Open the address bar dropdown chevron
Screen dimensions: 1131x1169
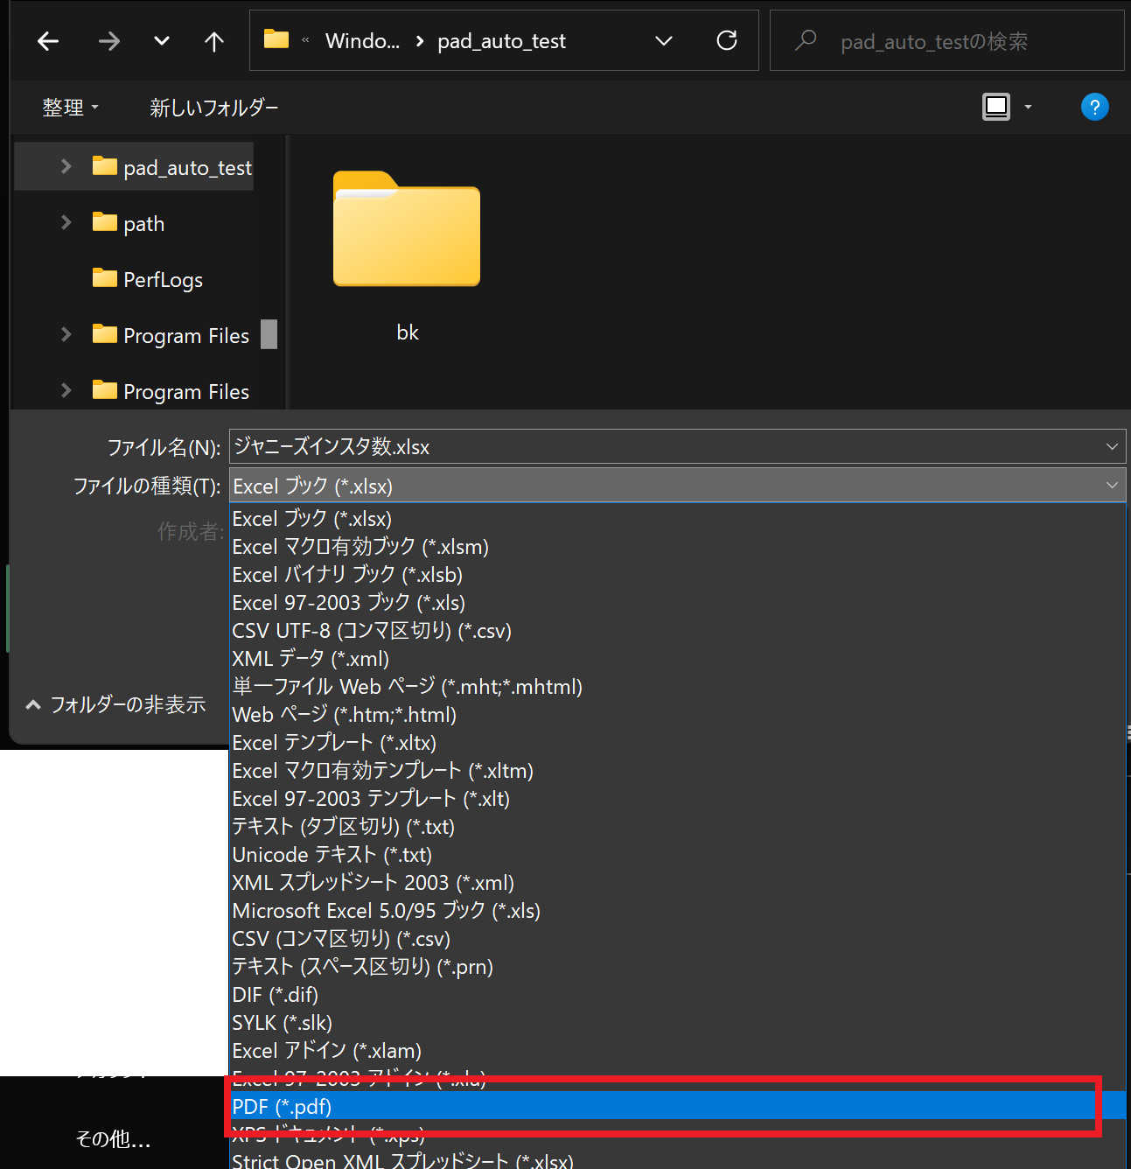(x=663, y=40)
